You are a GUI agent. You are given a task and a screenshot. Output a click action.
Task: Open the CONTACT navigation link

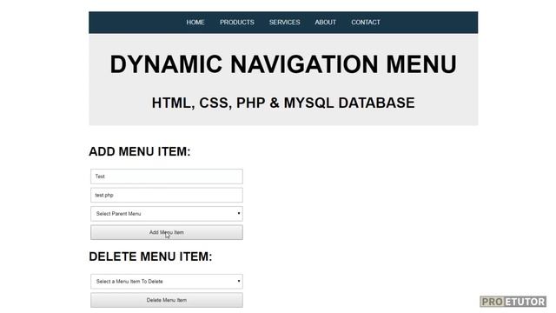coord(366,23)
